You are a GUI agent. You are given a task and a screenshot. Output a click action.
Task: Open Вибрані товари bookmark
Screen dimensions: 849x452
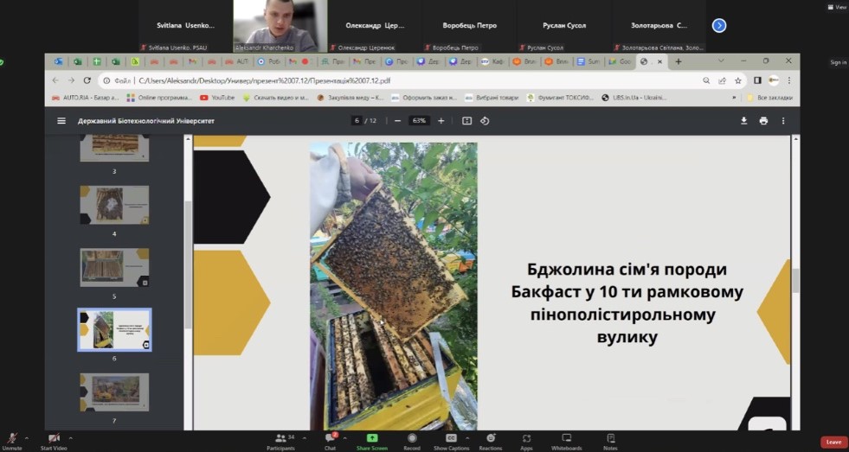tap(492, 98)
